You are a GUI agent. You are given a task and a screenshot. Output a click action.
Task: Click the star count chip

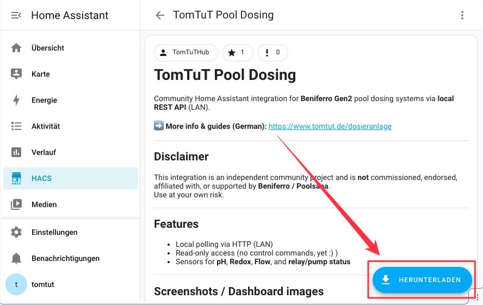pyautogui.click(x=238, y=53)
